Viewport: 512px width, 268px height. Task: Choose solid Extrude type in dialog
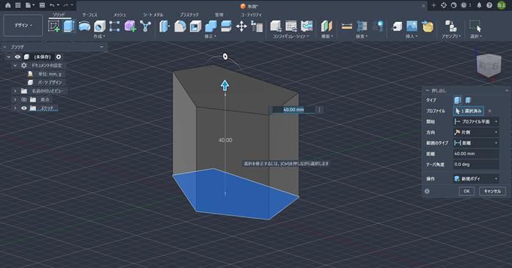[x=458, y=100]
